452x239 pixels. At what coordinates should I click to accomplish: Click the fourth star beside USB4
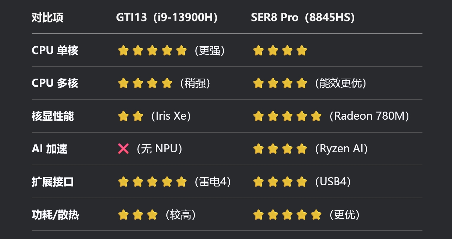click(x=302, y=182)
